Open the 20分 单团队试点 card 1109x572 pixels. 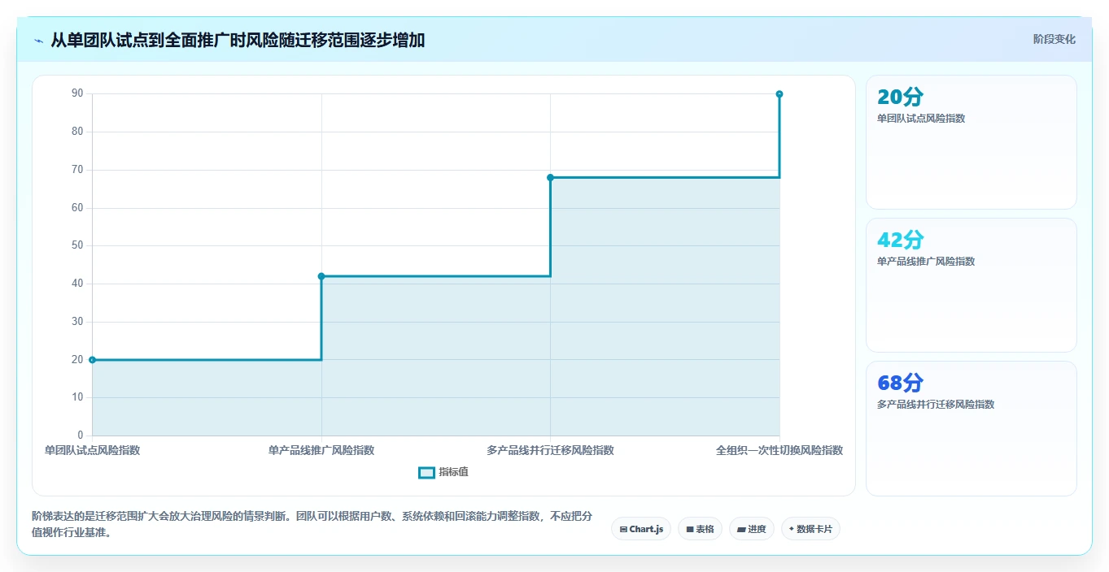pyautogui.click(x=971, y=142)
